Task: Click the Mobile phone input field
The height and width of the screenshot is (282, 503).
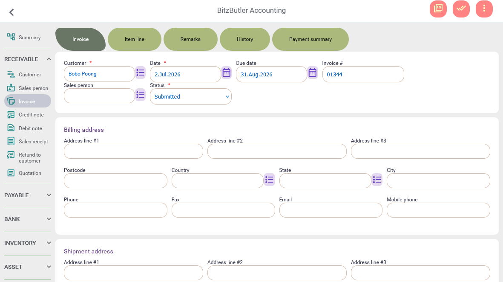Action: (x=438, y=210)
